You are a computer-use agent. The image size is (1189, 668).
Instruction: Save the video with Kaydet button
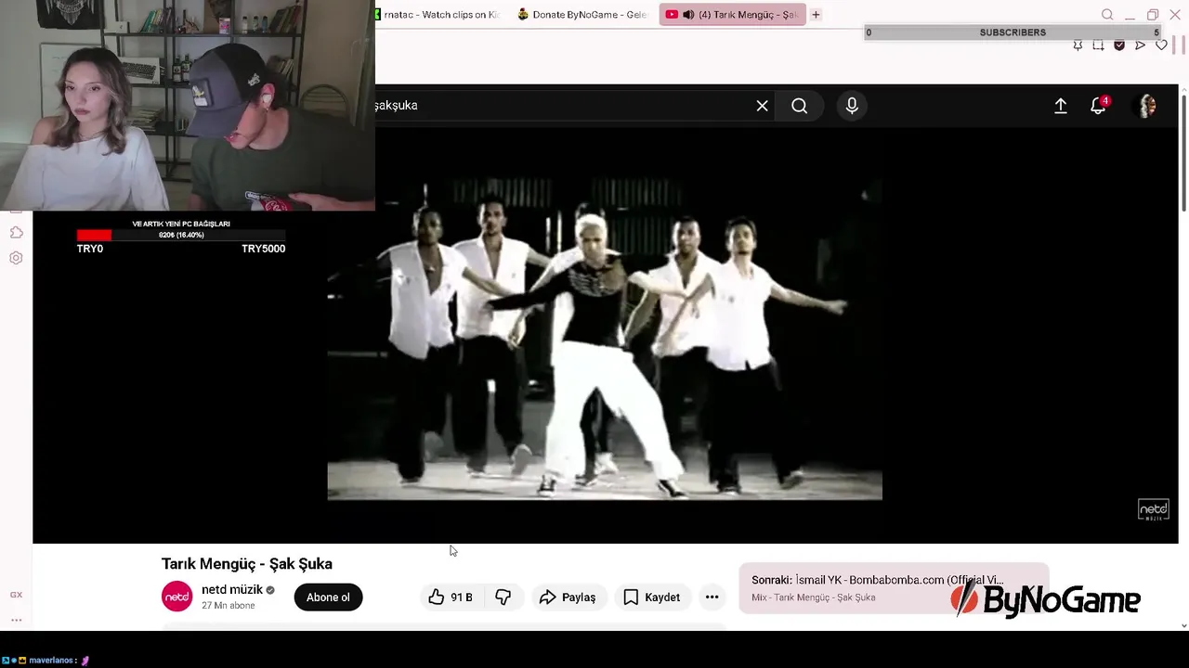click(651, 597)
